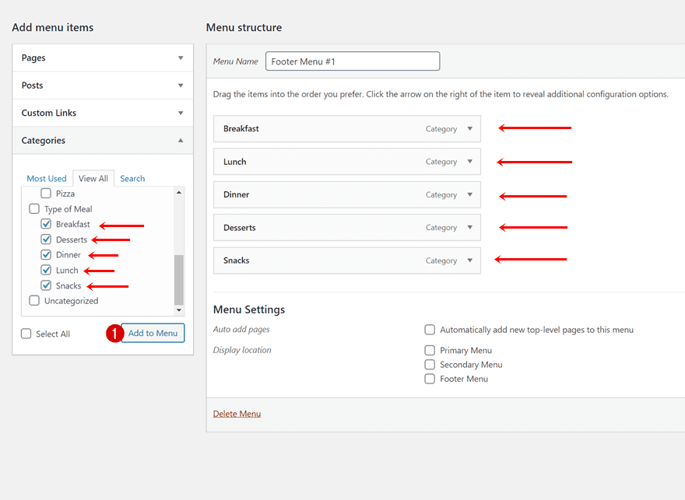The image size is (685, 500).
Task: Expand the Snacks menu item options
Action: click(x=471, y=260)
